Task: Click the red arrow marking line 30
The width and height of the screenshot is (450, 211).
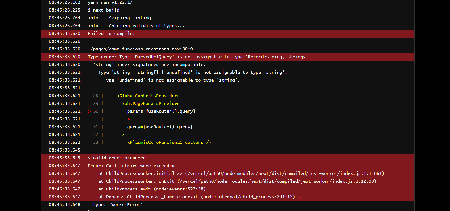Action: pyautogui.click(x=89, y=111)
